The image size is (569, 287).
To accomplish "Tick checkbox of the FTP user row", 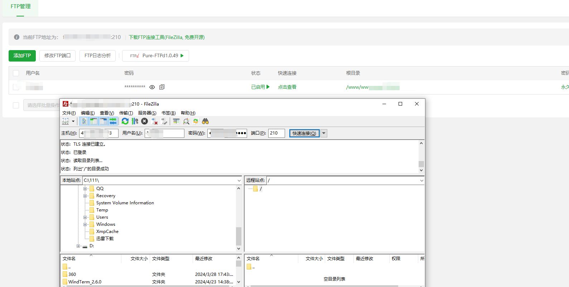I will [16, 87].
